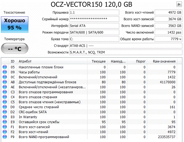This screenshot has width=184, height=142.
Task: Click the next disk arrow button
Action: [179, 4]
